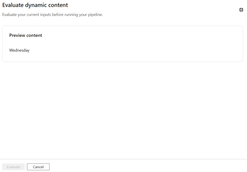The width and height of the screenshot is (247, 172).
Task: Click the Cancel button
Action: pyautogui.click(x=38, y=167)
